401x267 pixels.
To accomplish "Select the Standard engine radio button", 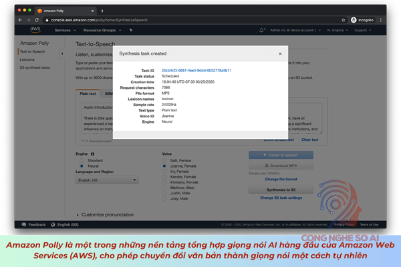I will pyautogui.click(x=82, y=160).
